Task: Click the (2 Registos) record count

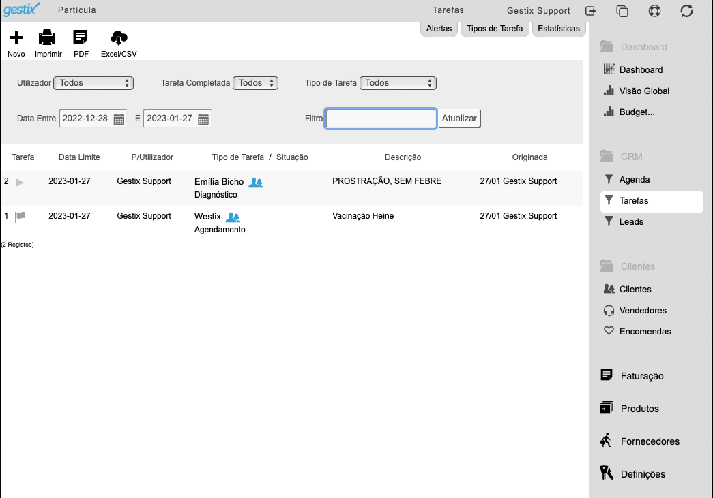Action: [x=17, y=245]
